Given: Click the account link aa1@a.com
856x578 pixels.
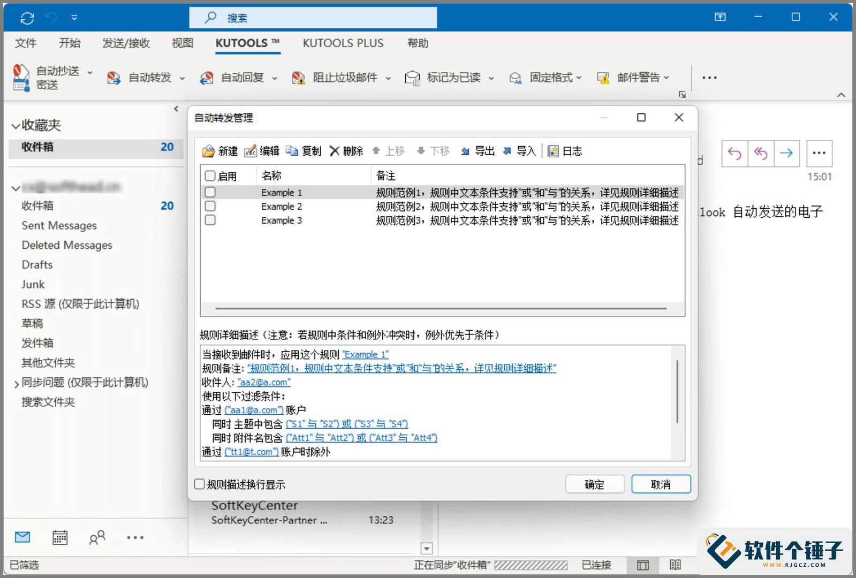Looking at the screenshot, I should pyautogui.click(x=254, y=410).
